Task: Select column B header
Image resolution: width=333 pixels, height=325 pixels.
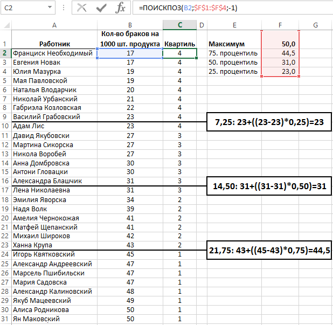Action: [130, 25]
